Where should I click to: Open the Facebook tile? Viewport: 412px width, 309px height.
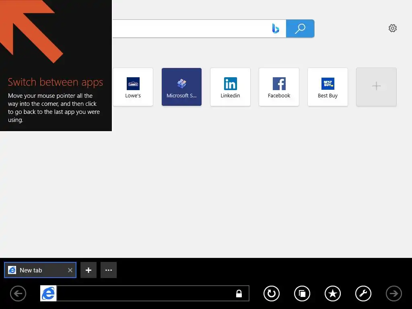(x=279, y=87)
